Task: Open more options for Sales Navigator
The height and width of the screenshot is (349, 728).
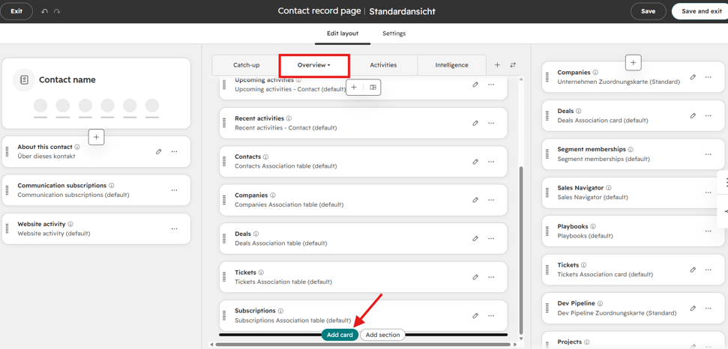Action: [x=709, y=192]
